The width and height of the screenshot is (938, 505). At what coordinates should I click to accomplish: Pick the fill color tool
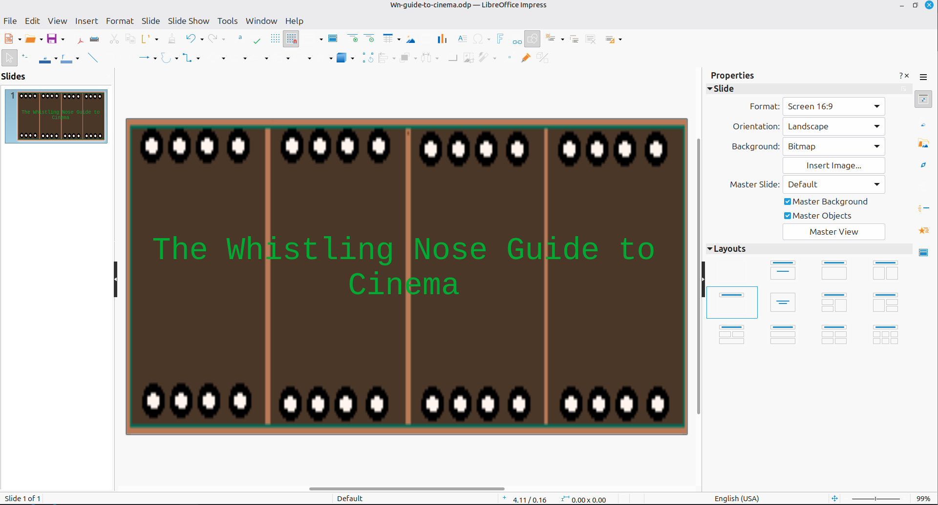pyautogui.click(x=66, y=59)
